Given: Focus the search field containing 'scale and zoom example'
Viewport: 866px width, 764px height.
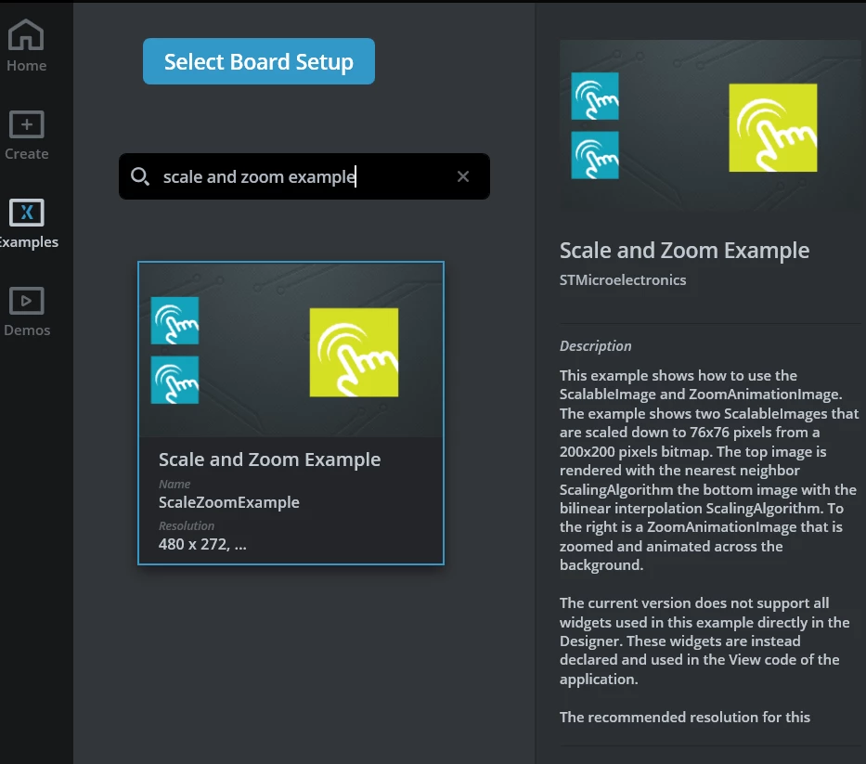Looking at the screenshot, I should (304, 176).
